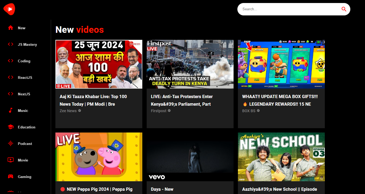Click the code icon beside NextJS
This screenshot has height=194, width=365.
(11, 94)
